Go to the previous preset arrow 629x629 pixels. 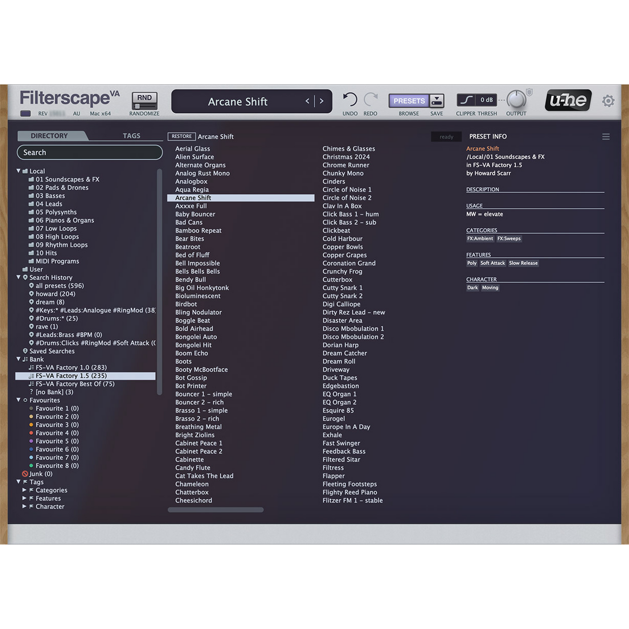pyautogui.click(x=307, y=101)
